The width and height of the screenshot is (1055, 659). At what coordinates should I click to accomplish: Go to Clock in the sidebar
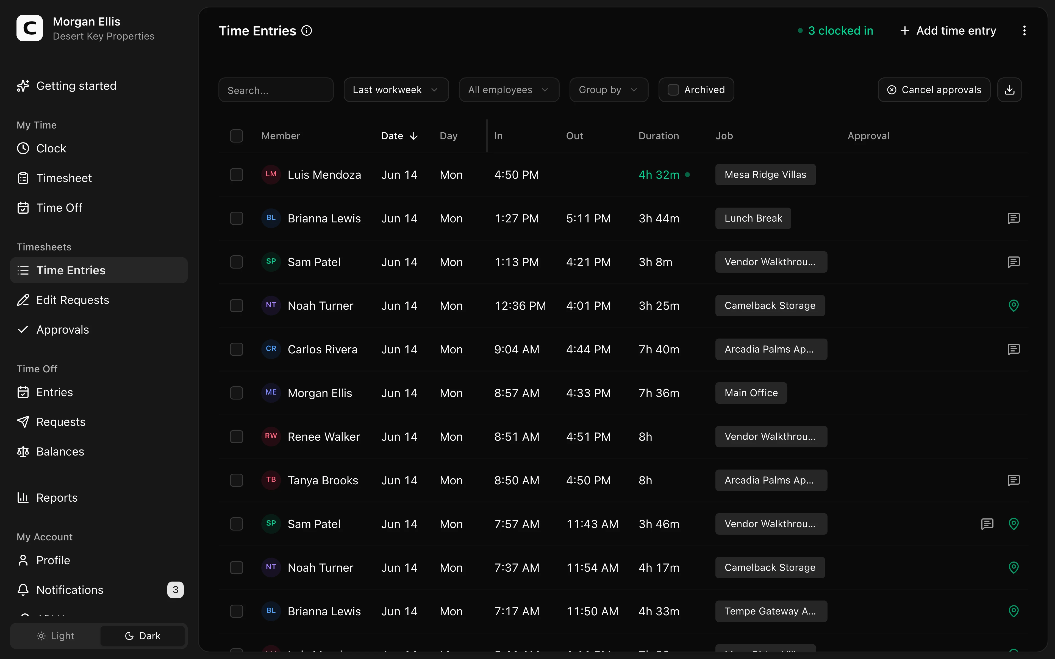pos(99,148)
